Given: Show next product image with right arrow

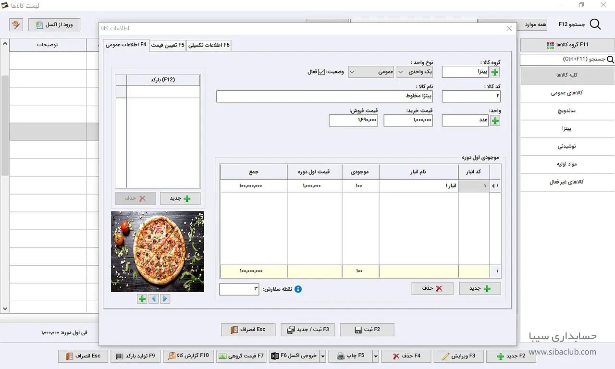Looking at the screenshot, I should tap(165, 299).
